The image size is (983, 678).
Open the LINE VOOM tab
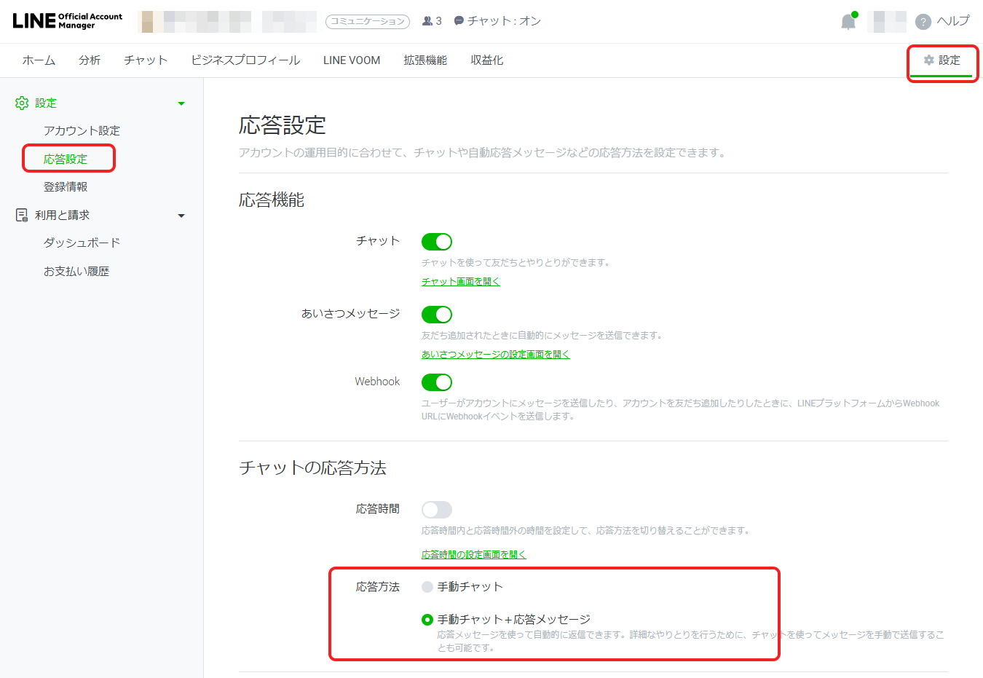pyautogui.click(x=351, y=60)
